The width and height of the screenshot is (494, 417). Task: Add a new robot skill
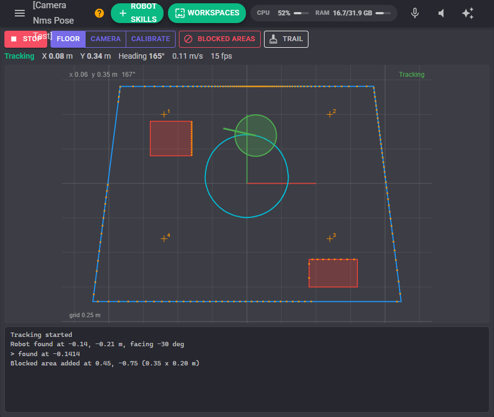click(x=137, y=13)
